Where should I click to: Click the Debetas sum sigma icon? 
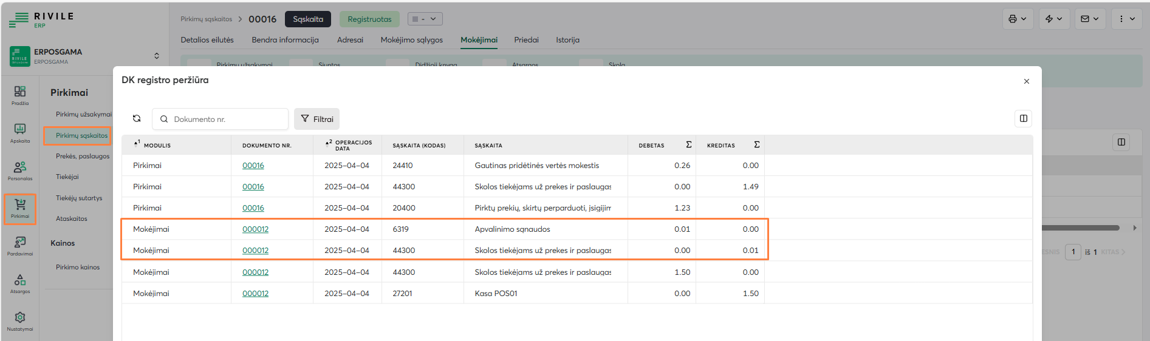(x=688, y=145)
